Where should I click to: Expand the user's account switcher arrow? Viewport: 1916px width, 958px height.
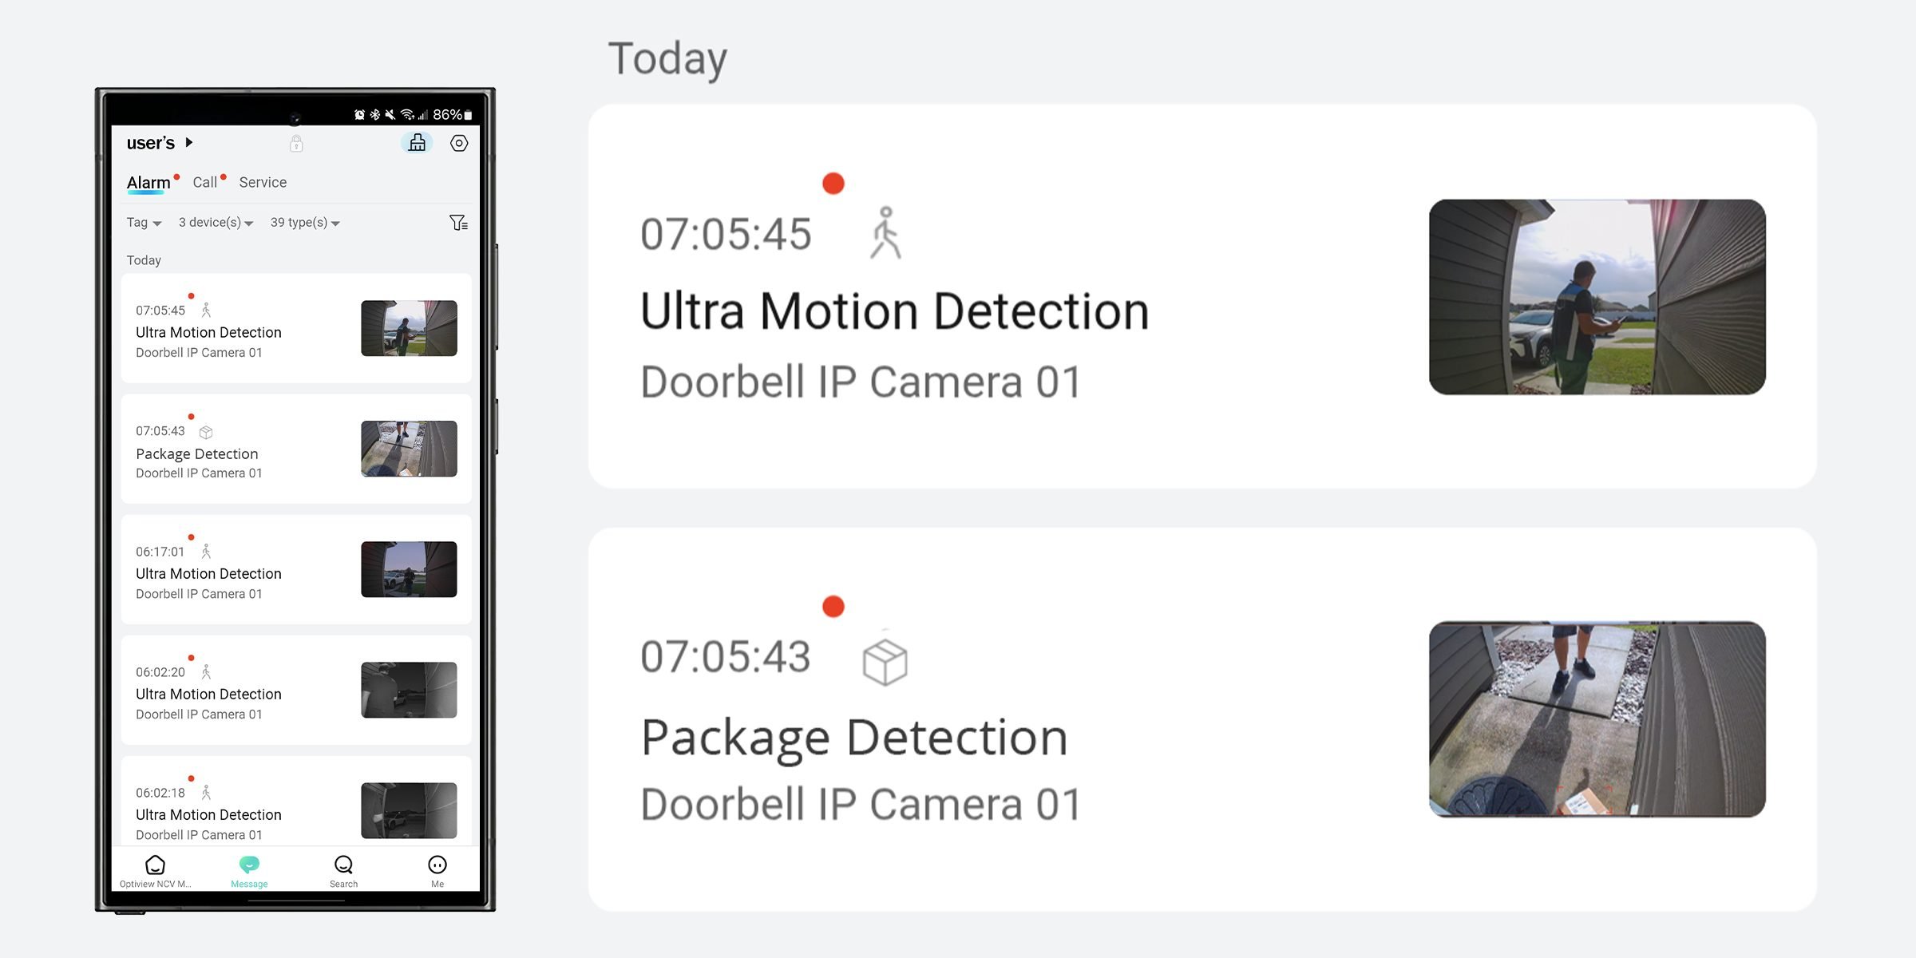(190, 143)
